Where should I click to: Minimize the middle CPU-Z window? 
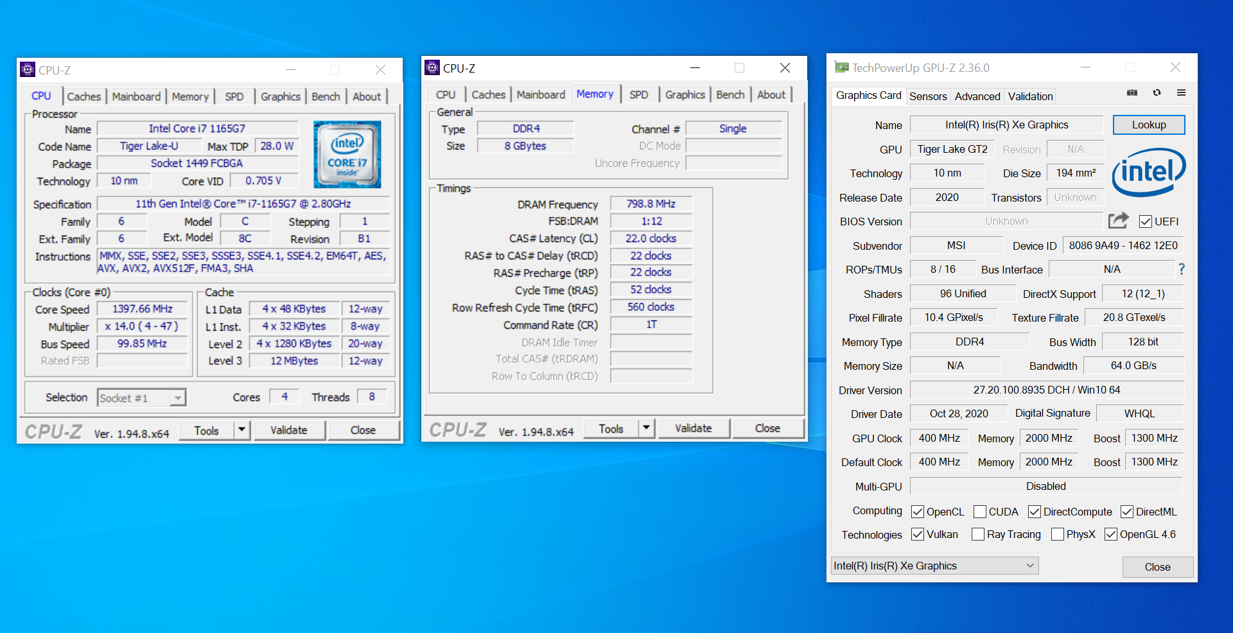click(695, 67)
